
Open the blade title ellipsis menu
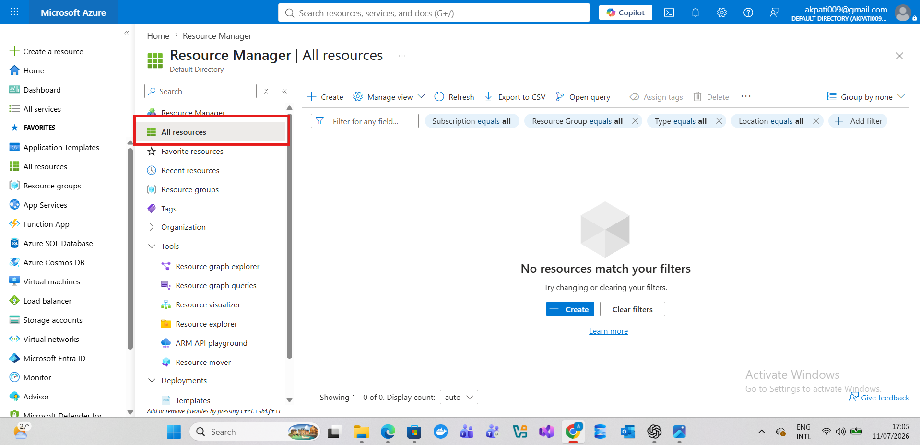click(402, 56)
